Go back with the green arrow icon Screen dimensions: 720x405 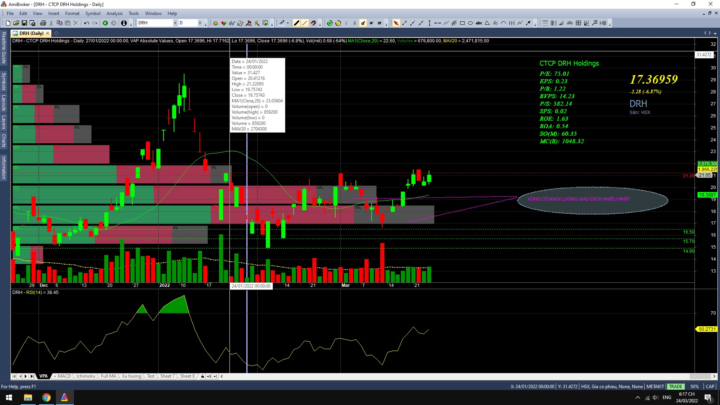[105, 23]
